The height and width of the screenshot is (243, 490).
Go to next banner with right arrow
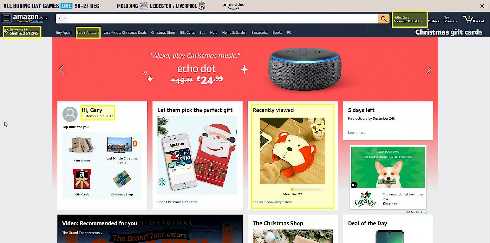[x=428, y=69]
